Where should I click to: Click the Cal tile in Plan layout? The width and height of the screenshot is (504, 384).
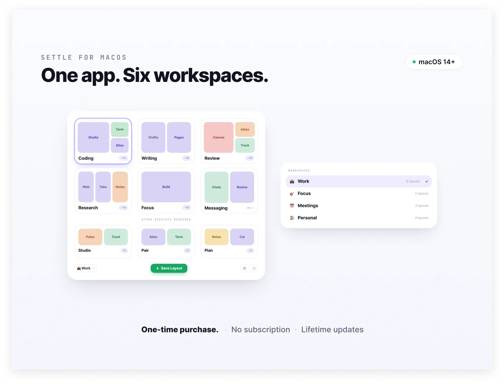[242, 237]
